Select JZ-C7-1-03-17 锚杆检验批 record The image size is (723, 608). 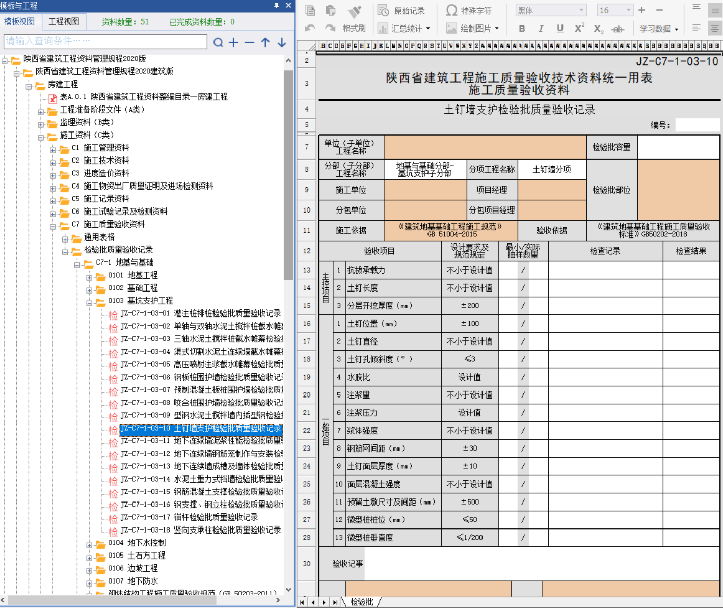point(189,517)
